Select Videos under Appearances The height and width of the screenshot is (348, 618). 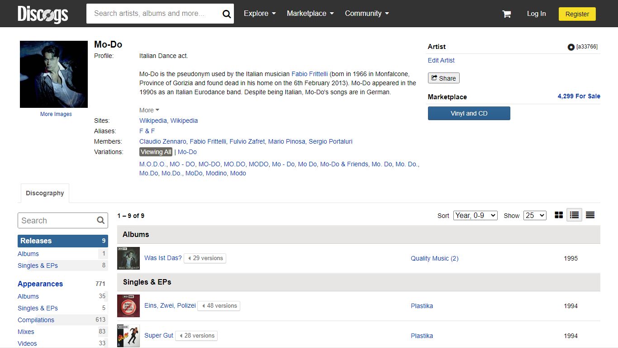click(27, 343)
